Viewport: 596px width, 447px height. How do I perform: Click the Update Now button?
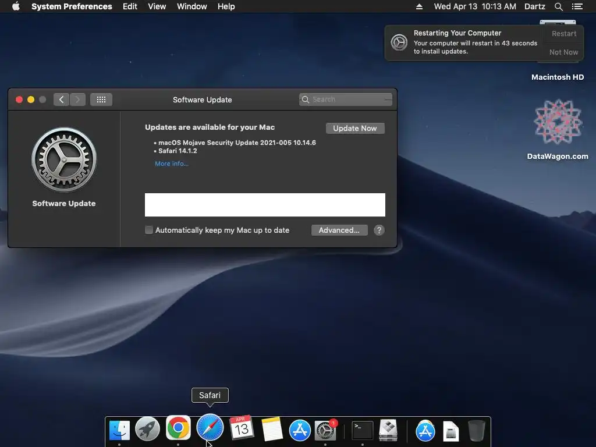pos(355,128)
